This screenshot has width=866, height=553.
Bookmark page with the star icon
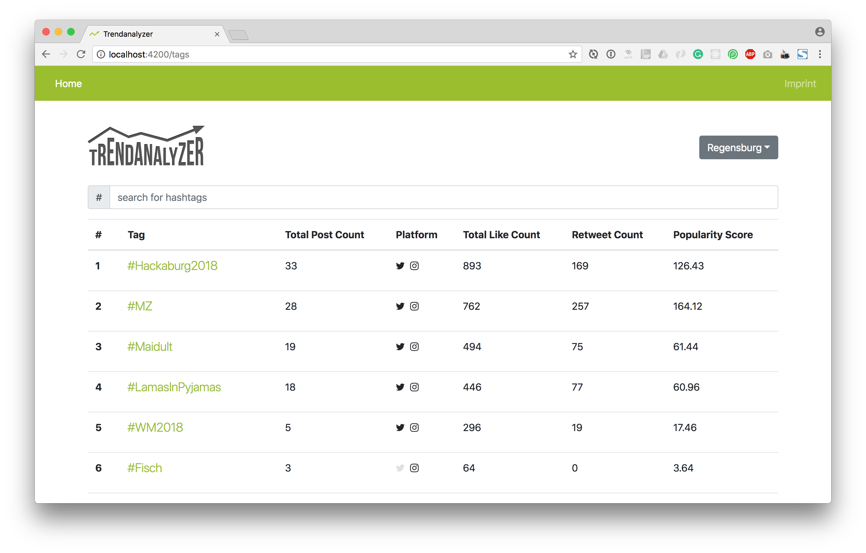coord(573,54)
